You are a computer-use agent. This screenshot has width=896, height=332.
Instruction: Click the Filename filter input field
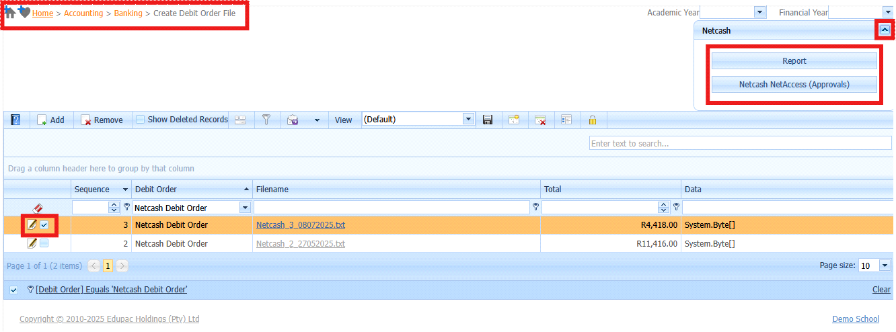(392, 208)
